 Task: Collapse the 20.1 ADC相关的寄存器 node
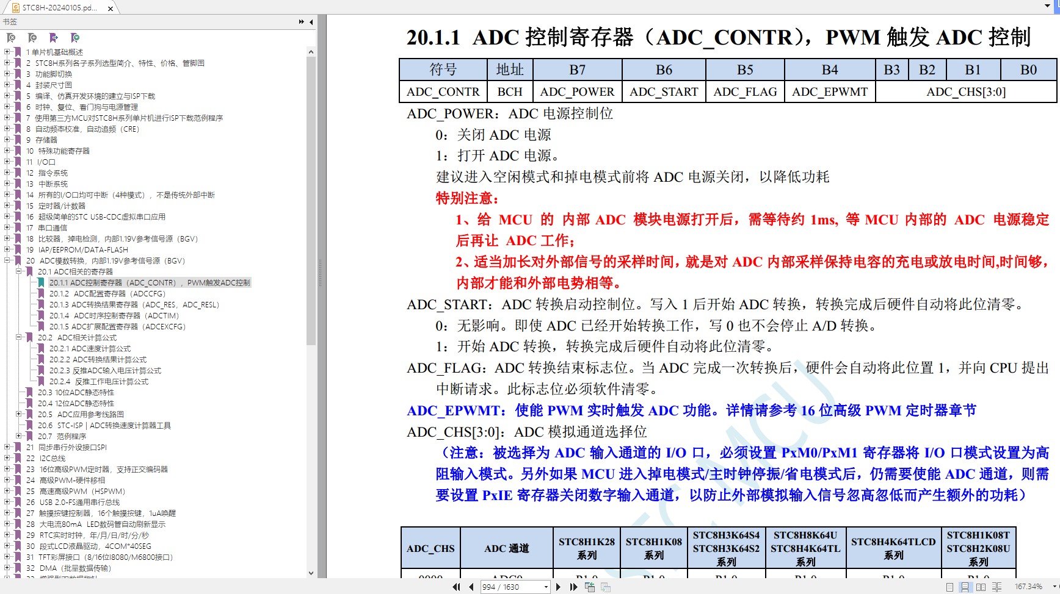pos(19,271)
